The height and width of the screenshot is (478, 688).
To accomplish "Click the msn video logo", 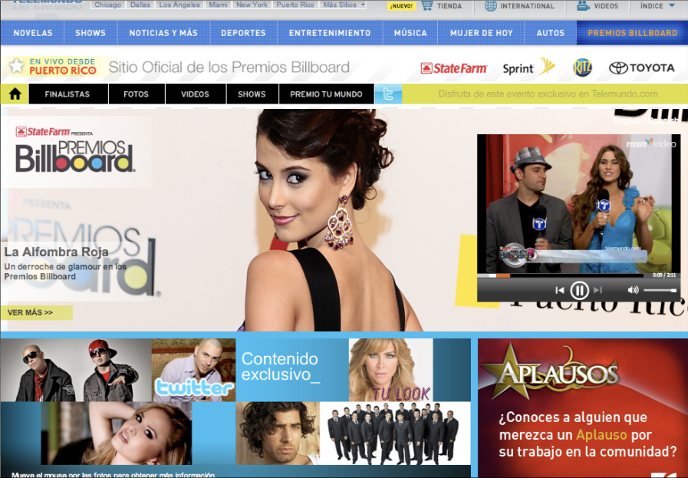I will (650, 143).
